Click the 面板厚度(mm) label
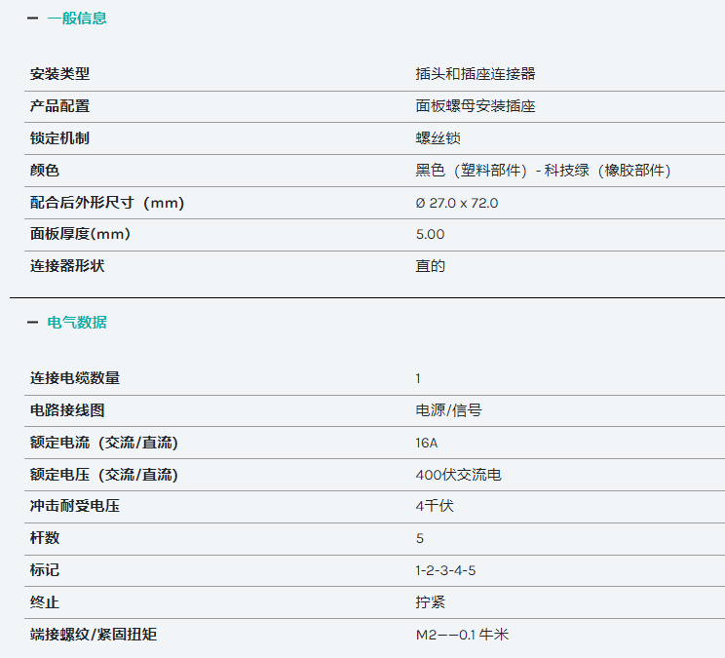 80,234
